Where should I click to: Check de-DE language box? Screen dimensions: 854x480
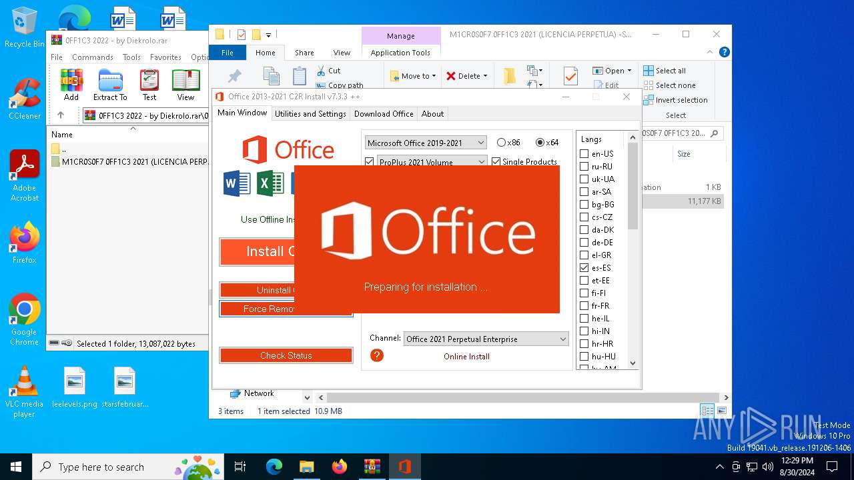(x=584, y=243)
